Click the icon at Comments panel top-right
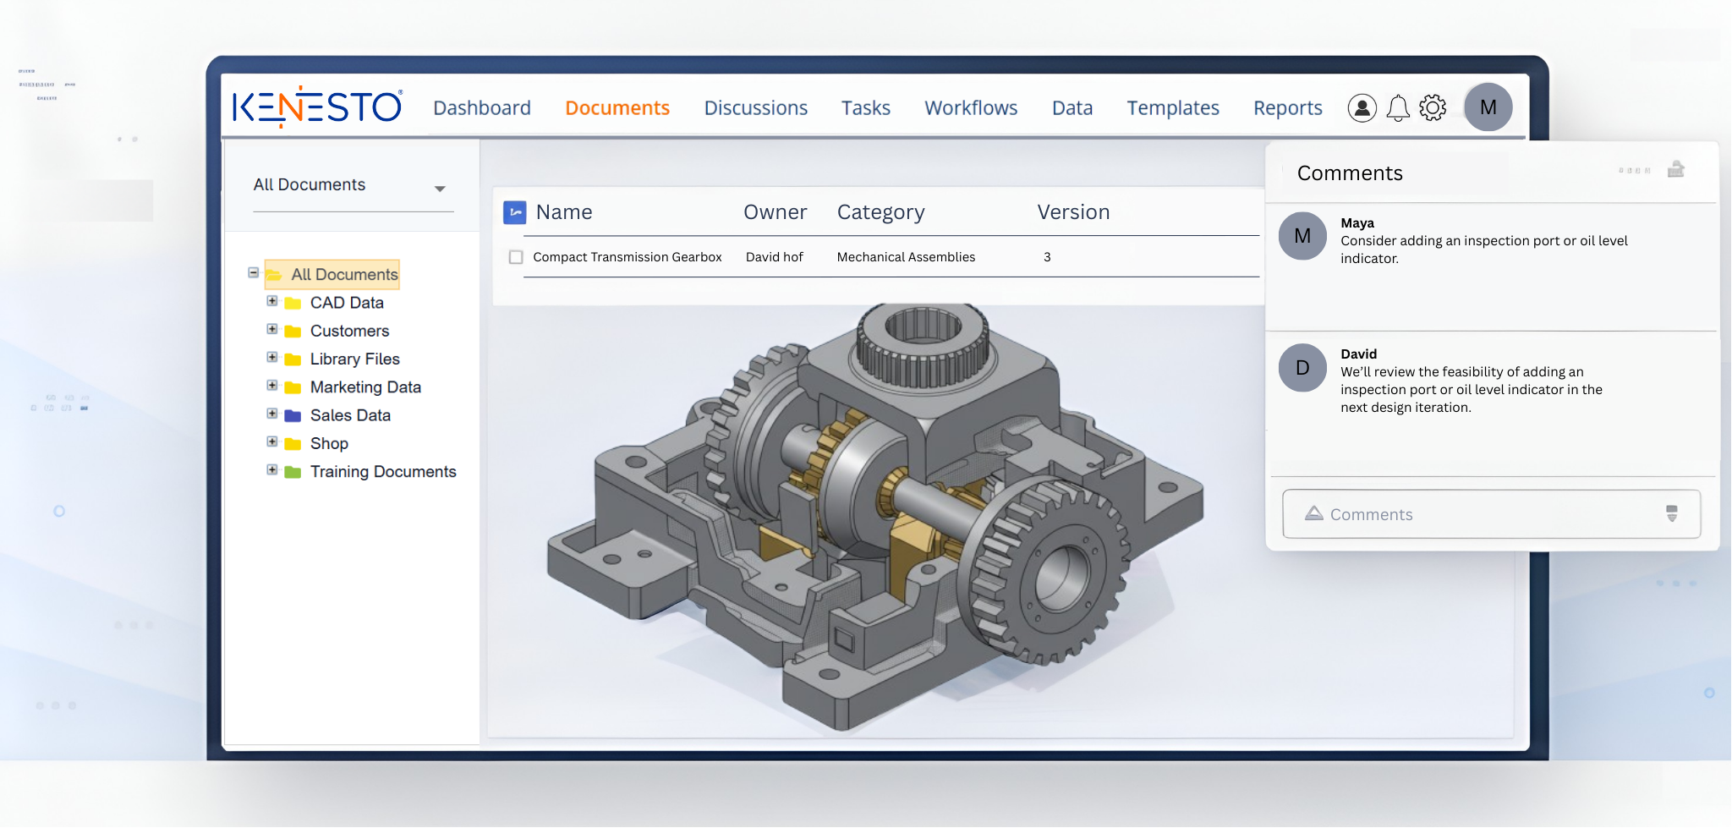Screen dimensions: 1732x828 1675,170
